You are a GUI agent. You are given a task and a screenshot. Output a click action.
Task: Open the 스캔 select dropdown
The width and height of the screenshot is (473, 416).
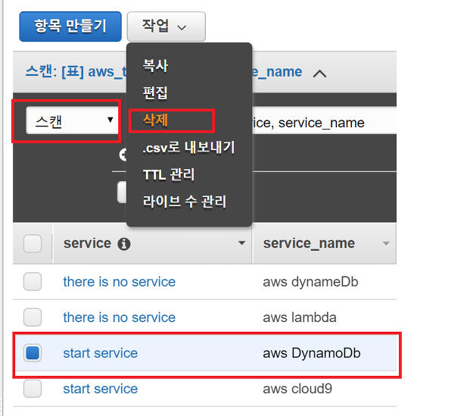click(72, 120)
